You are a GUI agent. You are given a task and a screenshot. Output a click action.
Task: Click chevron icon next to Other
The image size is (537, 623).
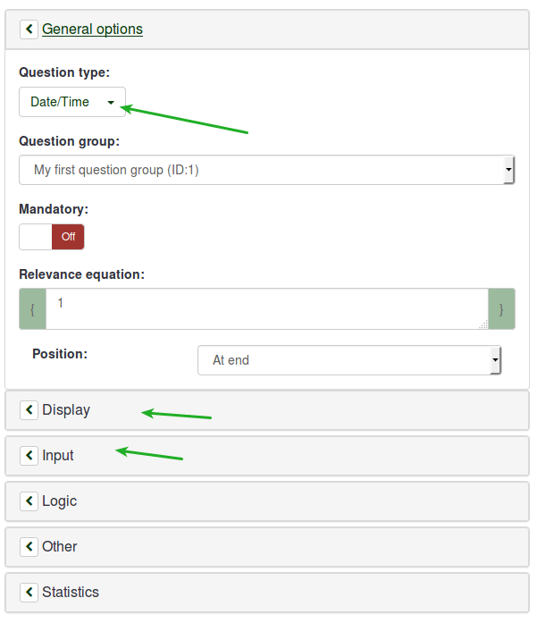29,546
